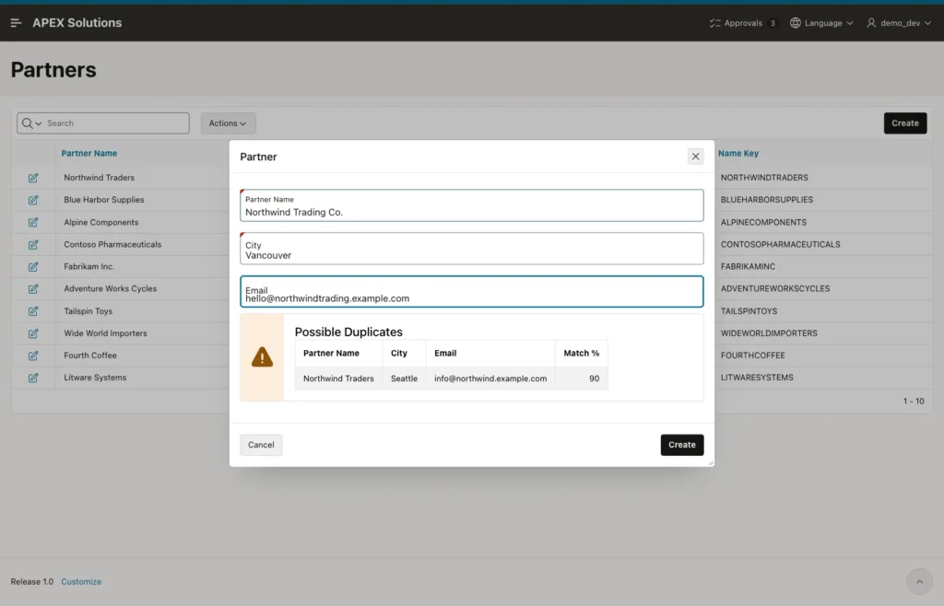Edit the Alpine Components row
This screenshot has width=944, height=606.
click(33, 223)
